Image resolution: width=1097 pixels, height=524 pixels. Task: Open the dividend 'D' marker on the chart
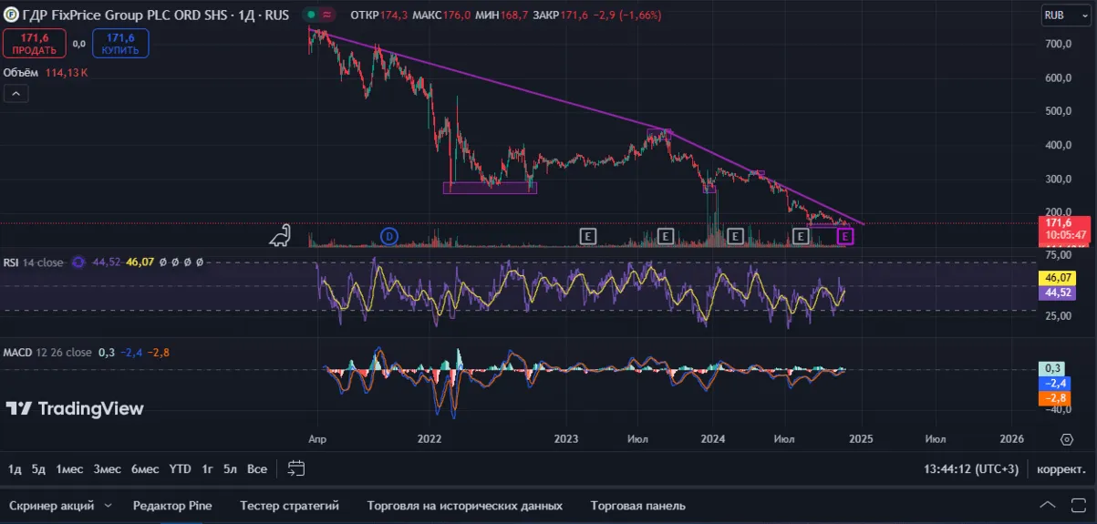click(x=389, y=237)
